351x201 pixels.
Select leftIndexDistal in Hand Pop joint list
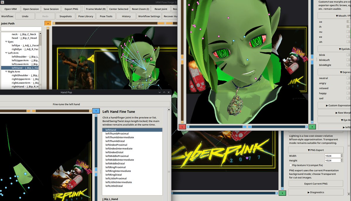(132, 152)
